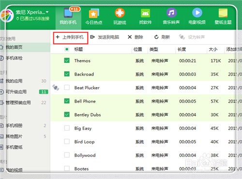Open 音乐铃声 music note icon

(171, 13)
